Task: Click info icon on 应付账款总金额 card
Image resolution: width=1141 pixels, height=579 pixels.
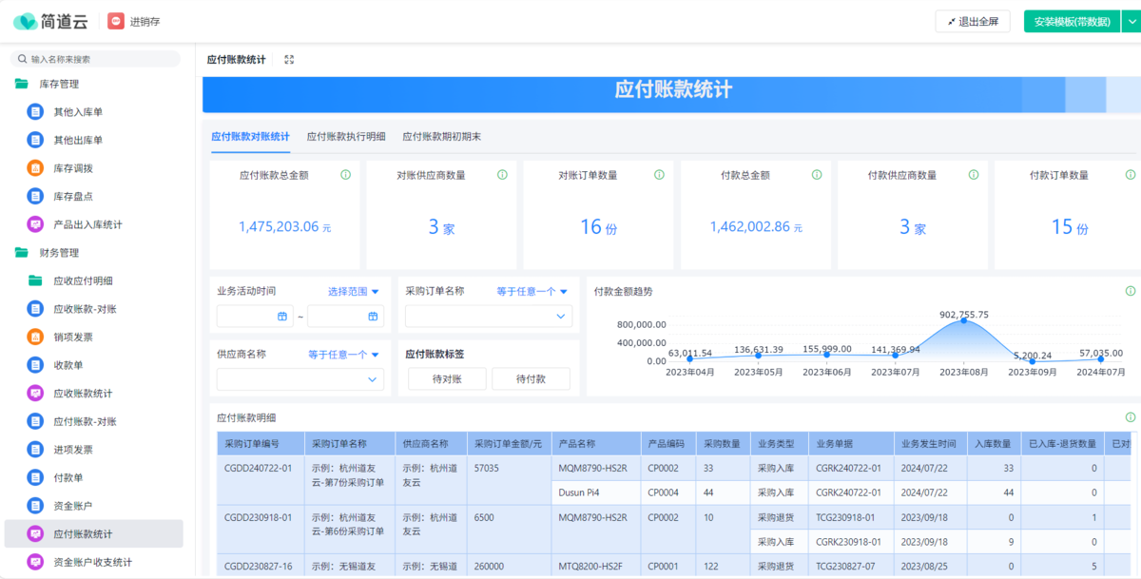Action: pyautogui.click(x=346, y=175)
